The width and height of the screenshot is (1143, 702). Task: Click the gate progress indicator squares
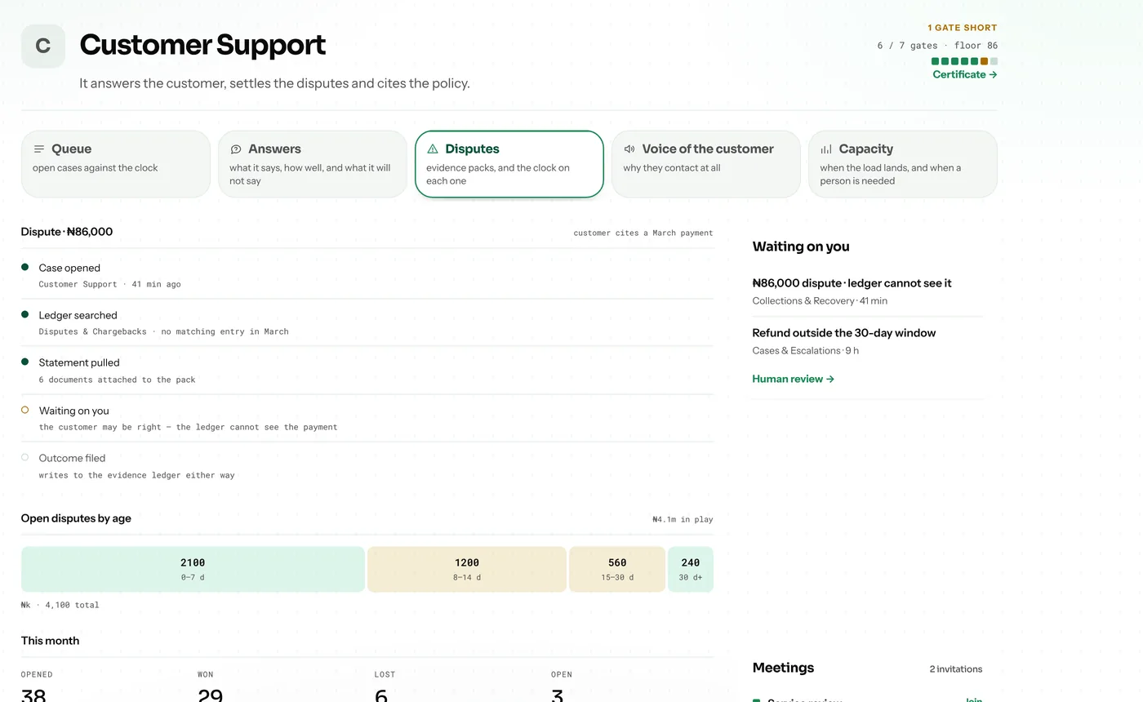pyautogui.click(x=964, y=61)
